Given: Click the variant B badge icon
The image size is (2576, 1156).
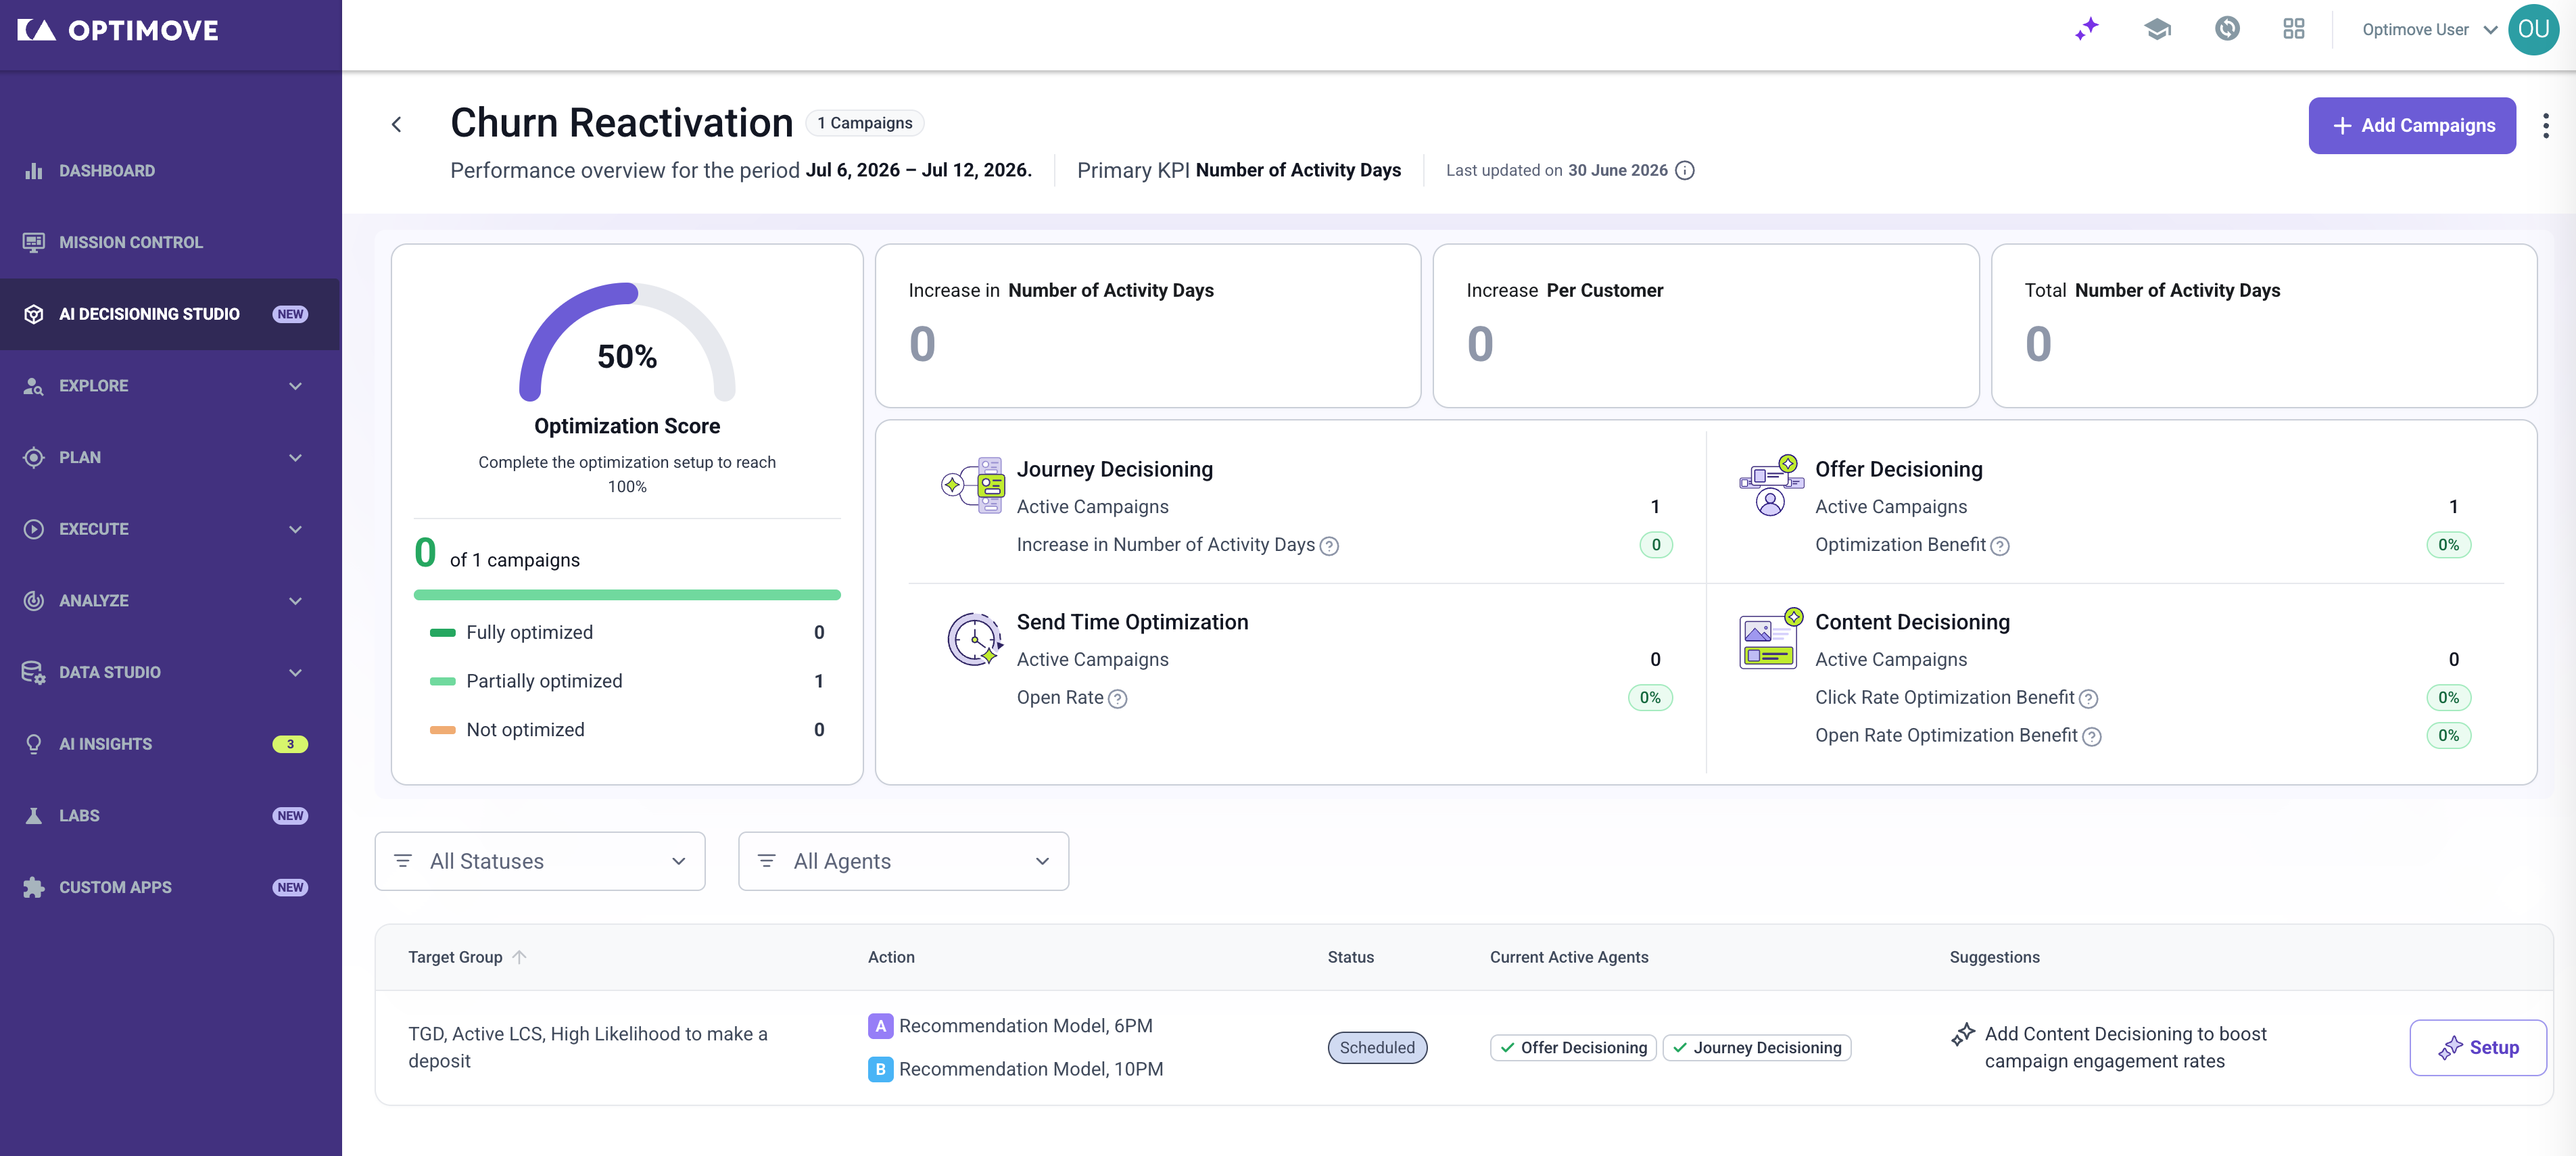Looking at the screenshot, I should 880,1069.
